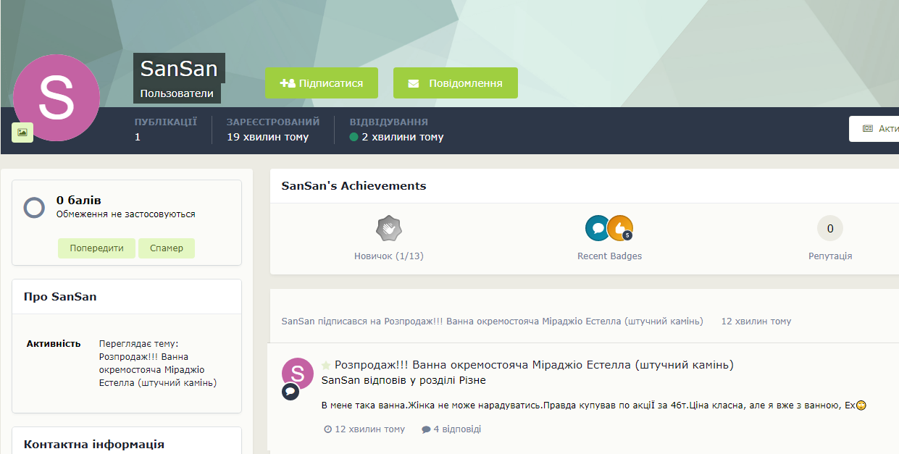Open the topic link in the Активність panel
This screenshot has width=899, height=454.
coord(158,369)
